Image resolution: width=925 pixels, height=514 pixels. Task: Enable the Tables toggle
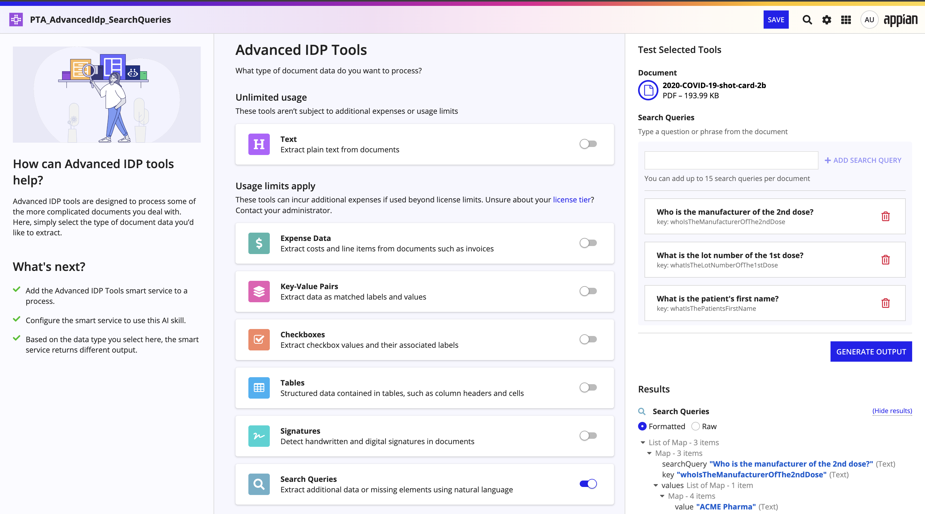pos(588,388)
